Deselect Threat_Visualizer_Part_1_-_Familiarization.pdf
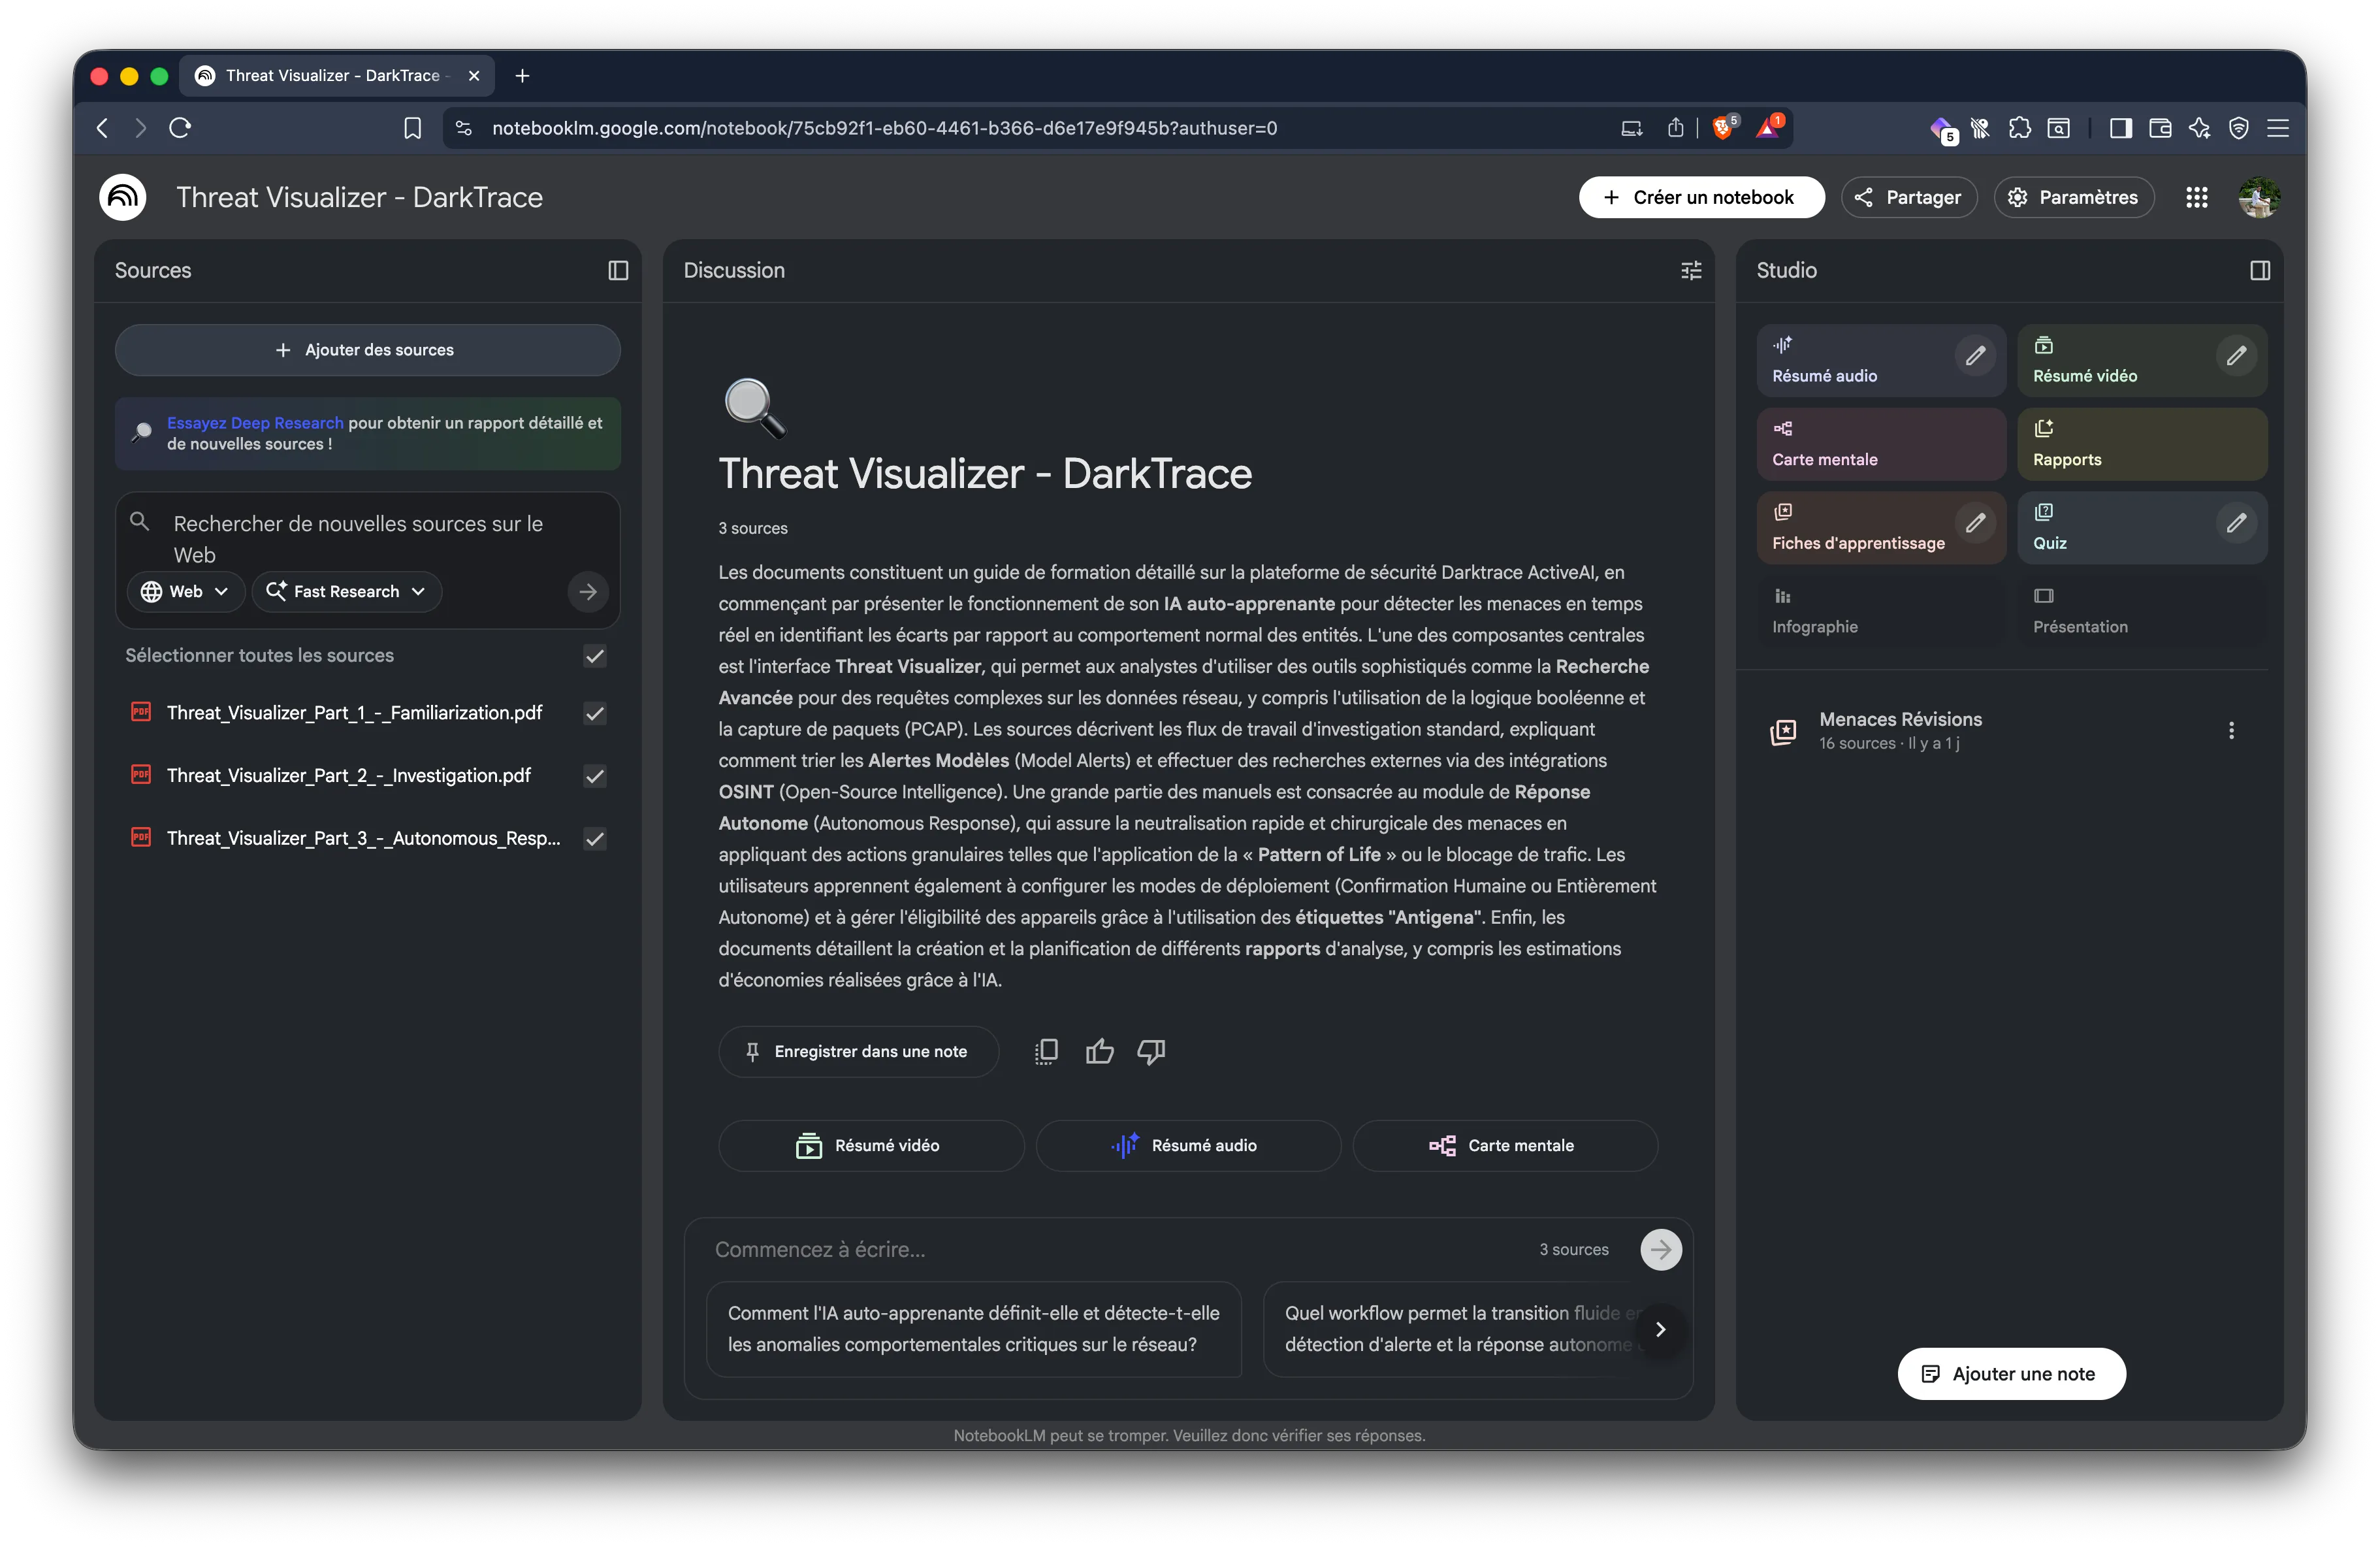 (594, 713)
